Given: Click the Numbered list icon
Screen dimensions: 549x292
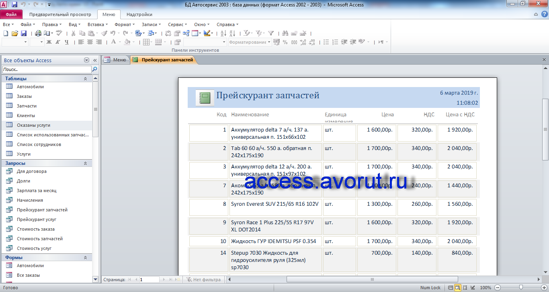Looking at the screenshot, I should (x=335, y=42).
